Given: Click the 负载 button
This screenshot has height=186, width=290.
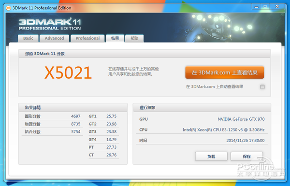Looking at the screenshot, I should 211,157.
